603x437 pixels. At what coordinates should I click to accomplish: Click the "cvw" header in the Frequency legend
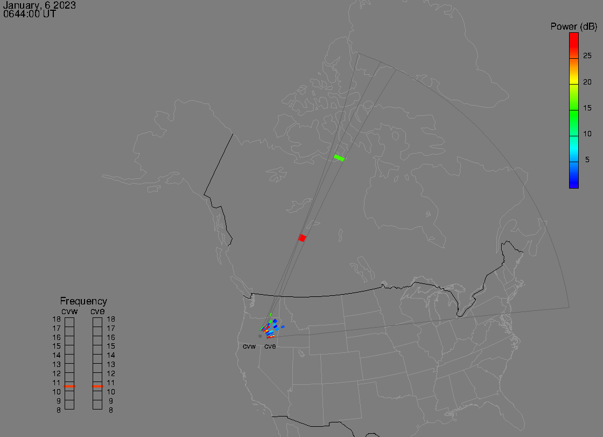pyautogui.click(x=69, y=311)
